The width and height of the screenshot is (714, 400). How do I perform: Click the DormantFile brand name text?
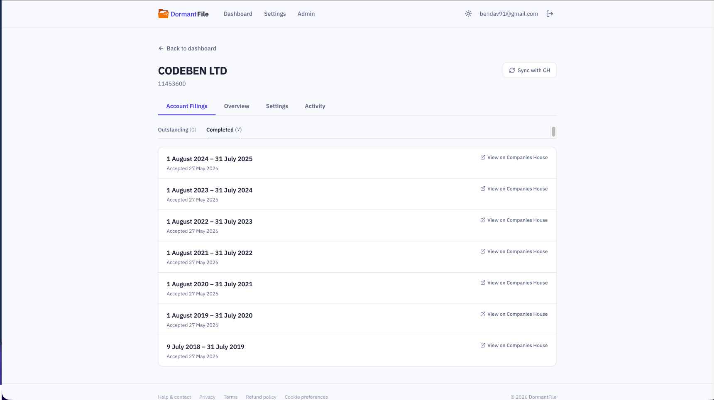coord(190,14)
